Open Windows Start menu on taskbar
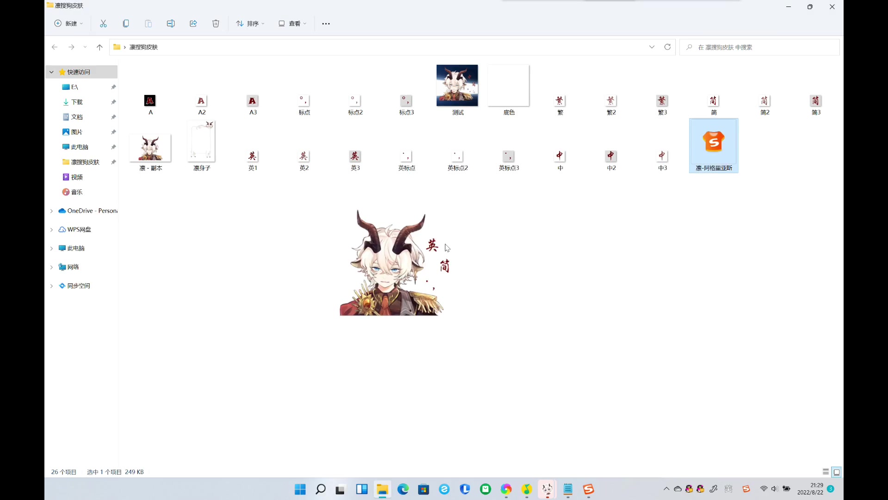Screen dimensions: 888x500 click(x=300, y=489)
